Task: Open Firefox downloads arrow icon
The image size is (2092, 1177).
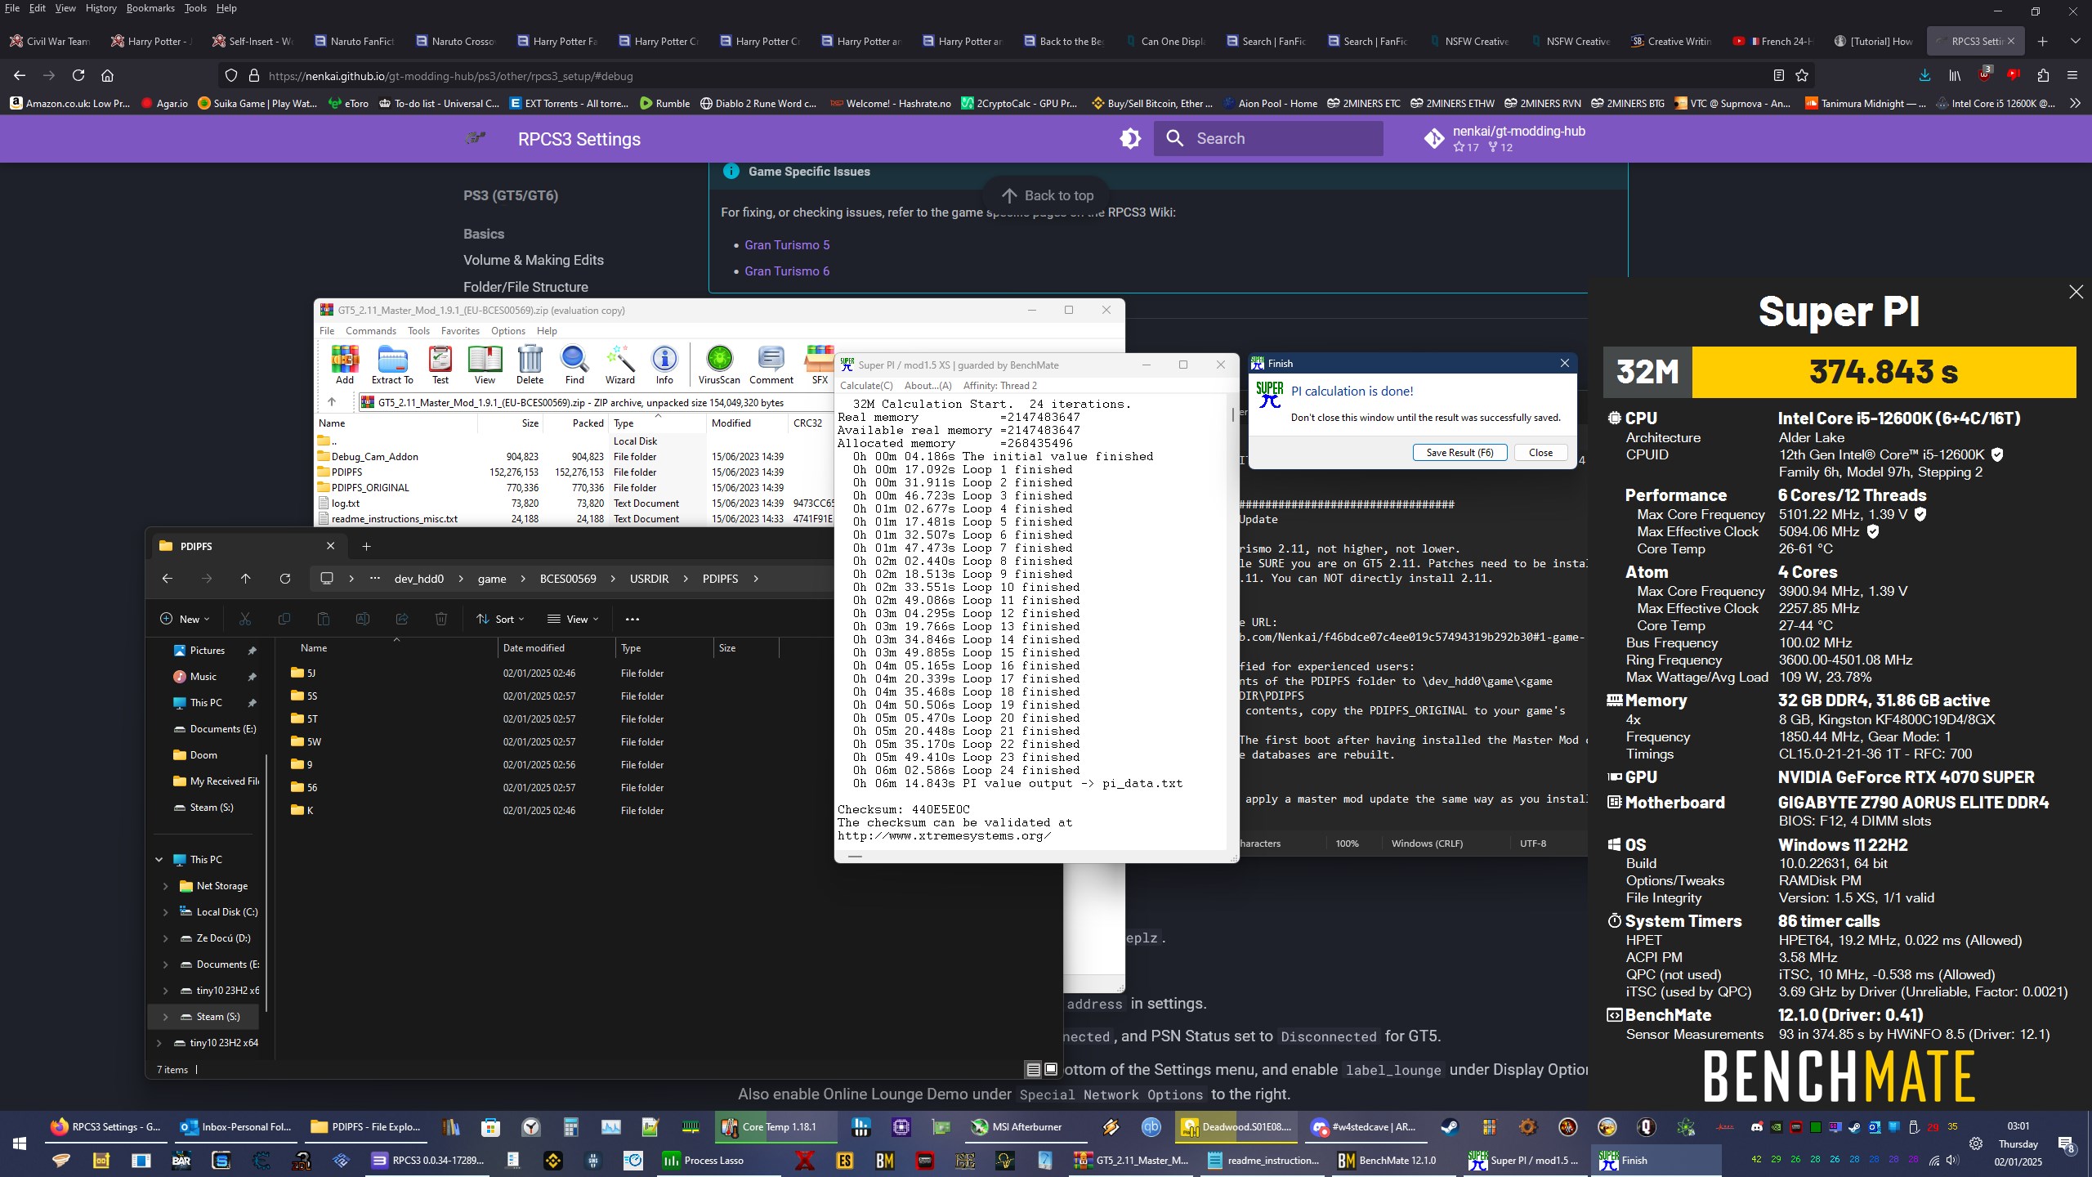Action: coord(1924,75)
